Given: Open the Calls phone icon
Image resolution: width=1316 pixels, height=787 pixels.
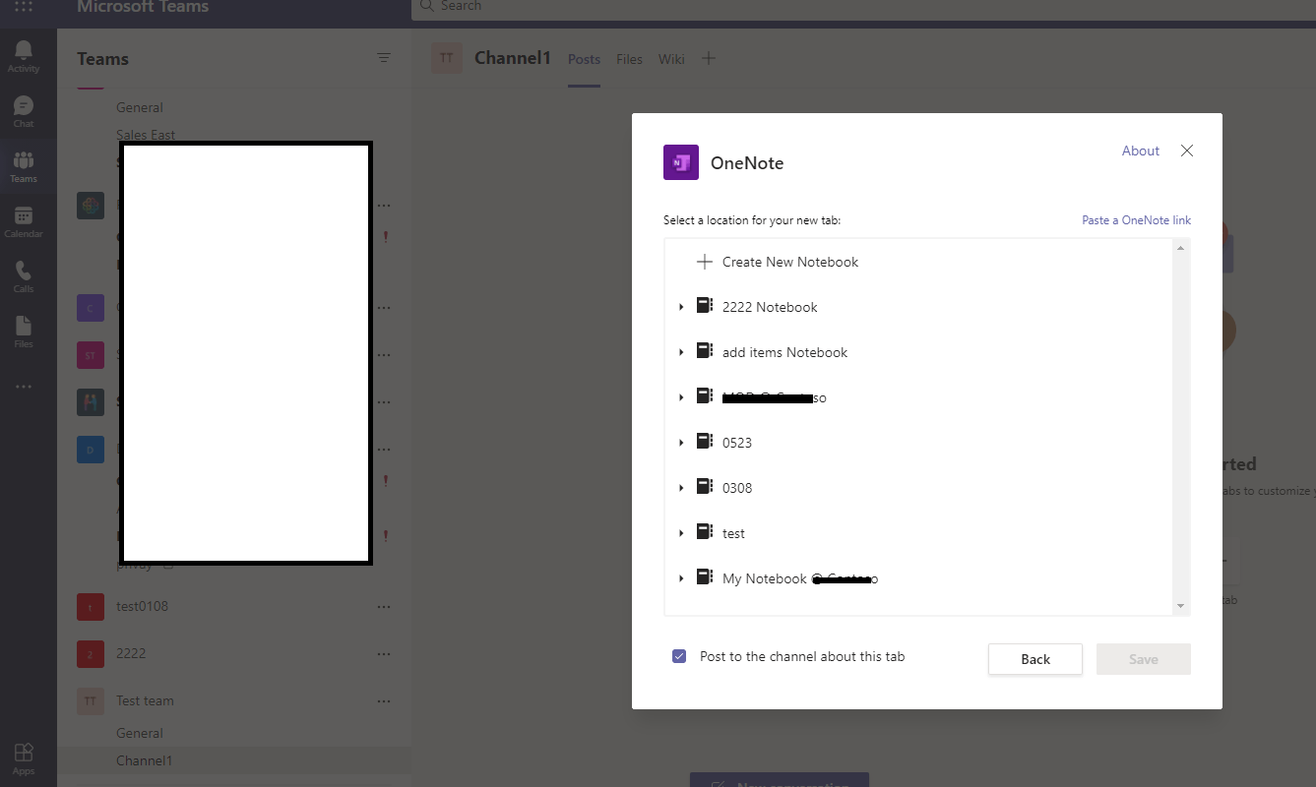Looking at the screenshot, I should point(24,271).
